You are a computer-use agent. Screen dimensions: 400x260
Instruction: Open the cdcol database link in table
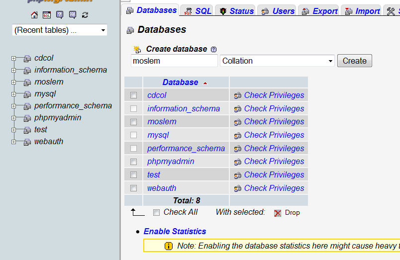(157, 95)
